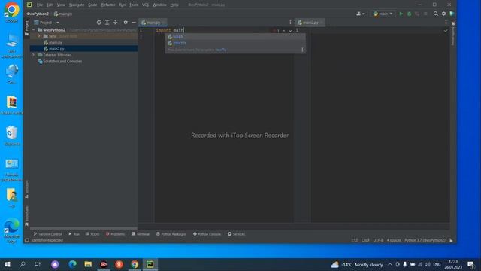Open the Edit menu

pos(50,5)
